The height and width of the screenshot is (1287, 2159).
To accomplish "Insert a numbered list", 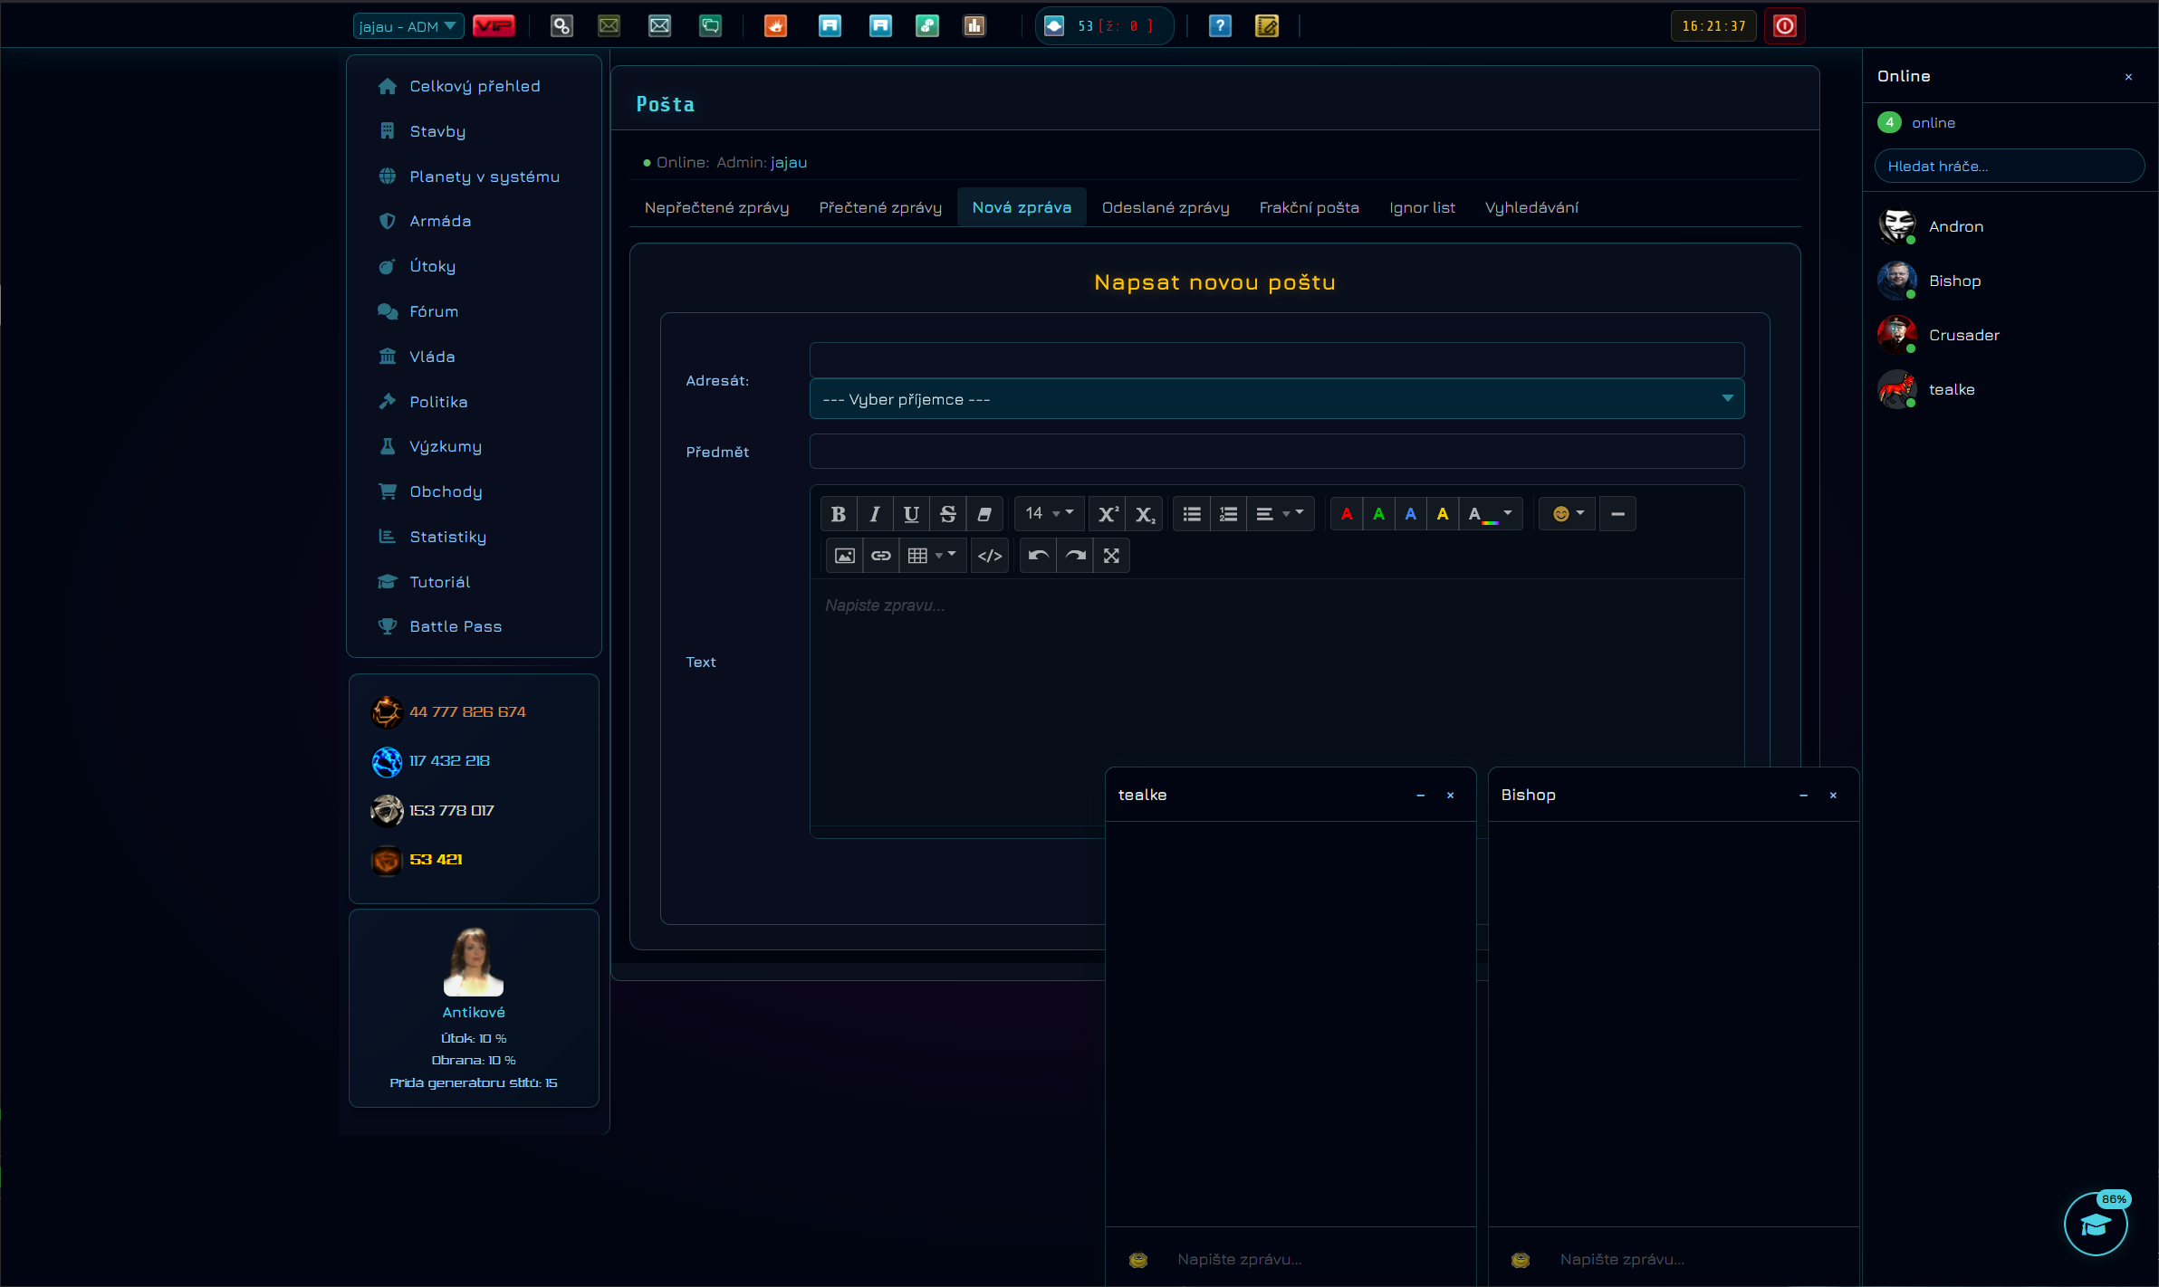I will tap(1228, 514).
